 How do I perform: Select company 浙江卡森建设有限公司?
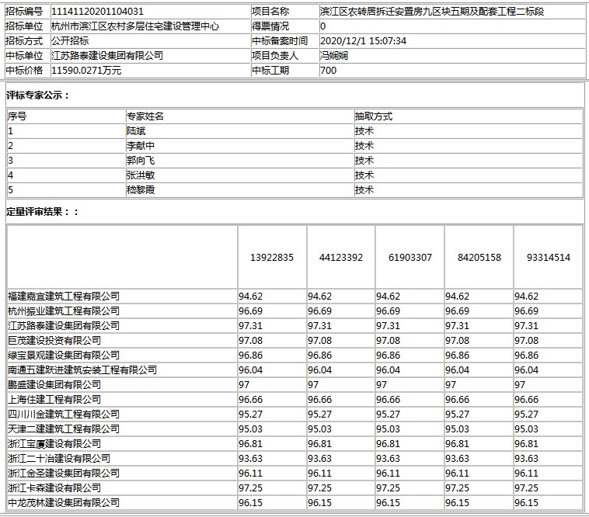[x=54, y=488]
